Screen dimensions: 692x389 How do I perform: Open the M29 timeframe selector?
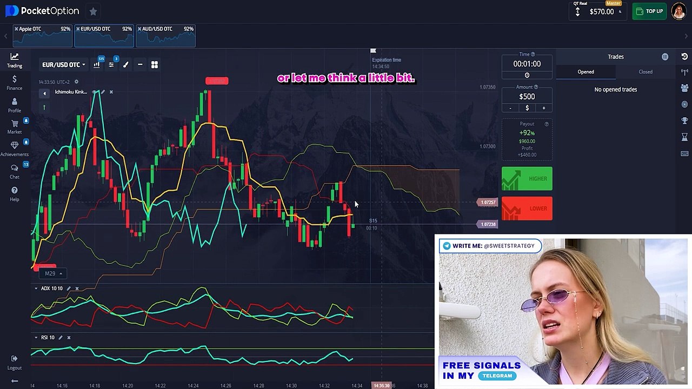tap(53, 273)
